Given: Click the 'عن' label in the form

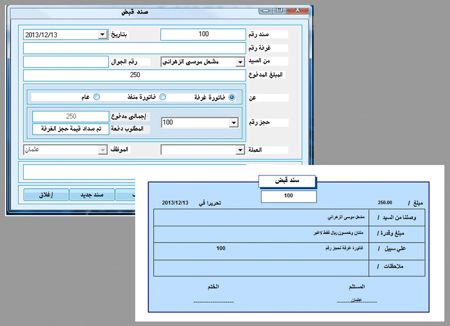Looking at the screenshot, I should click(x=252, y=98).
